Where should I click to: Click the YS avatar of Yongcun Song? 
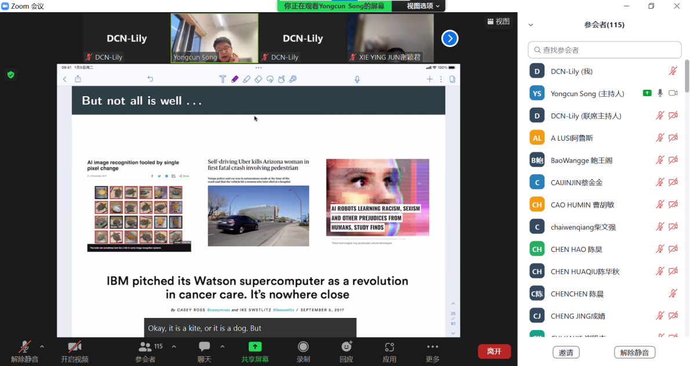pos(537,93)
